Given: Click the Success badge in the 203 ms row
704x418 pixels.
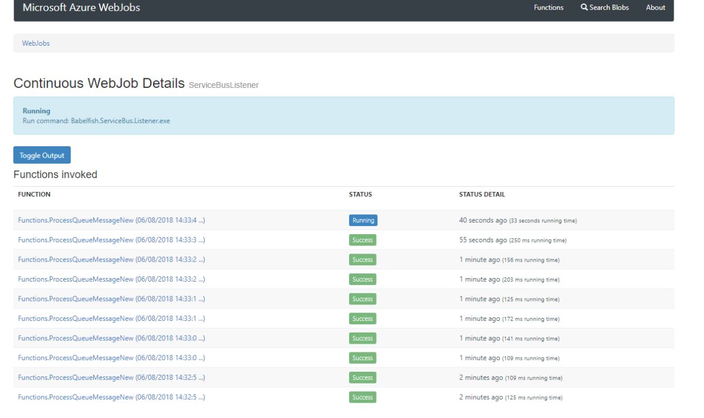Looking at the screenshot, I should 363,279.
